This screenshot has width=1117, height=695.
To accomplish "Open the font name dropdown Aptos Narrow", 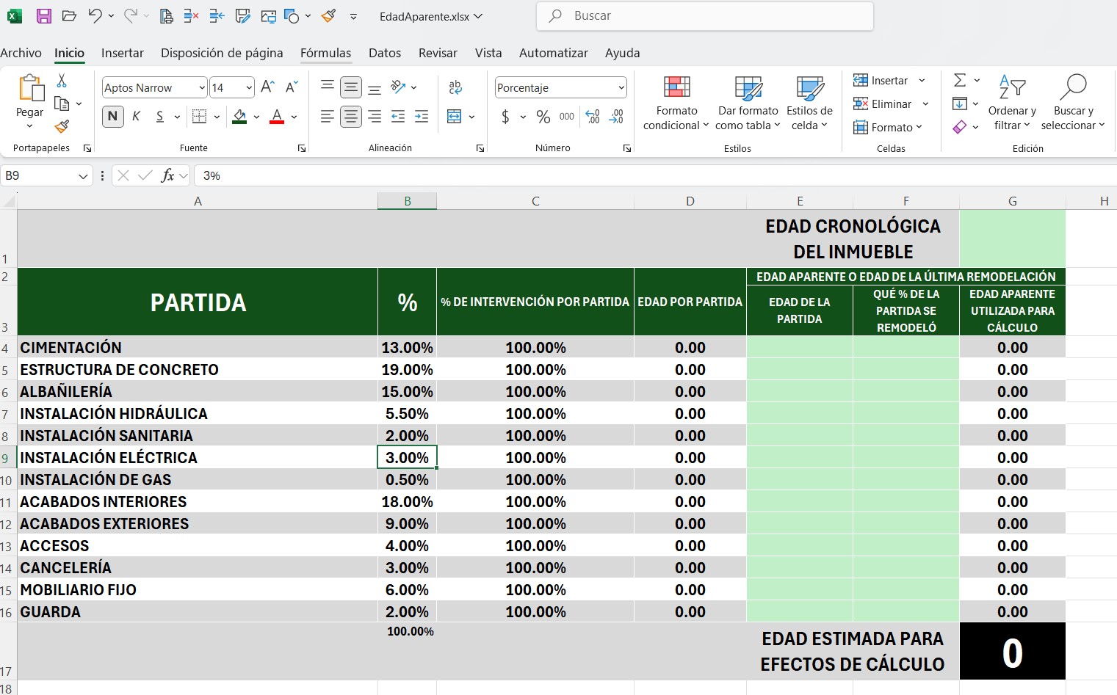I will point(202,88).
